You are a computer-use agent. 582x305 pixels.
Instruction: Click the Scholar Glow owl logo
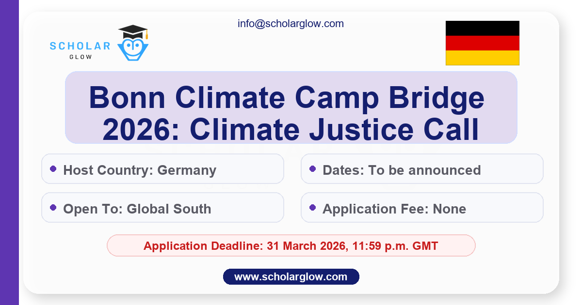(x=133, y=48)
